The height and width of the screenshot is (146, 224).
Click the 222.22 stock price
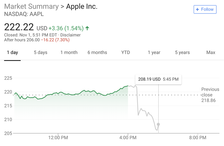(x=19, y=27)
